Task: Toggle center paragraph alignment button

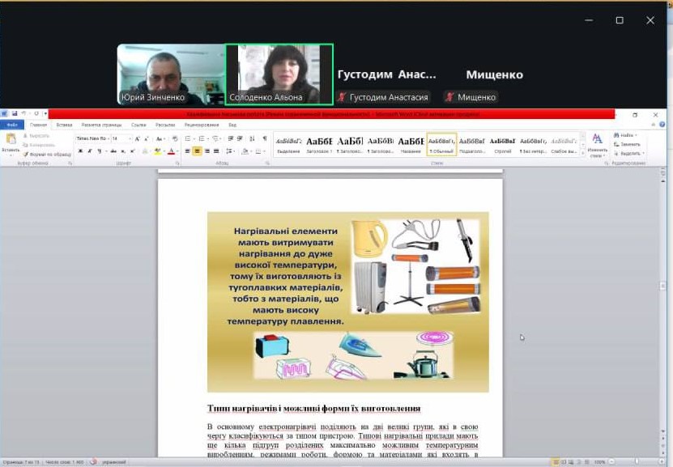Action: (198, 151)
